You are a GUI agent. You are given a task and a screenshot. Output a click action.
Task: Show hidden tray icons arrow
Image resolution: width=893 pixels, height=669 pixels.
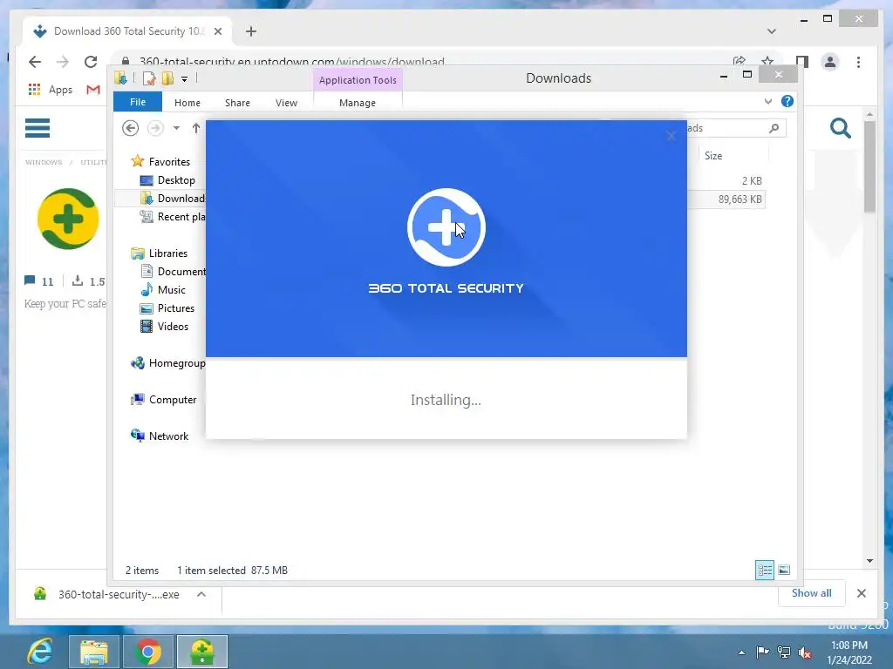[741, 652]
